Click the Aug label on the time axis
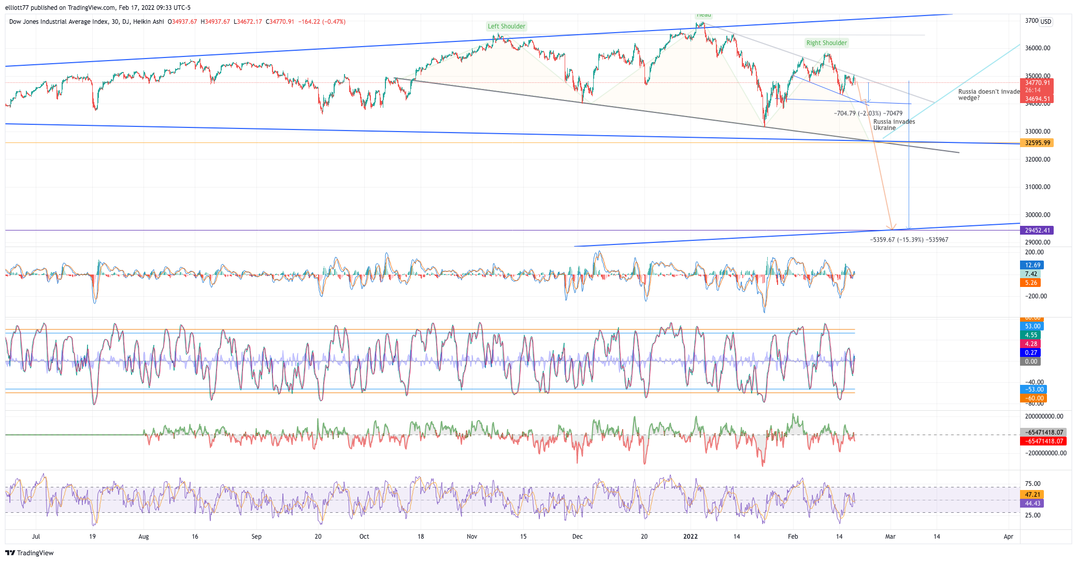Viewport: 1077px width, 562px height. point(143,537)
